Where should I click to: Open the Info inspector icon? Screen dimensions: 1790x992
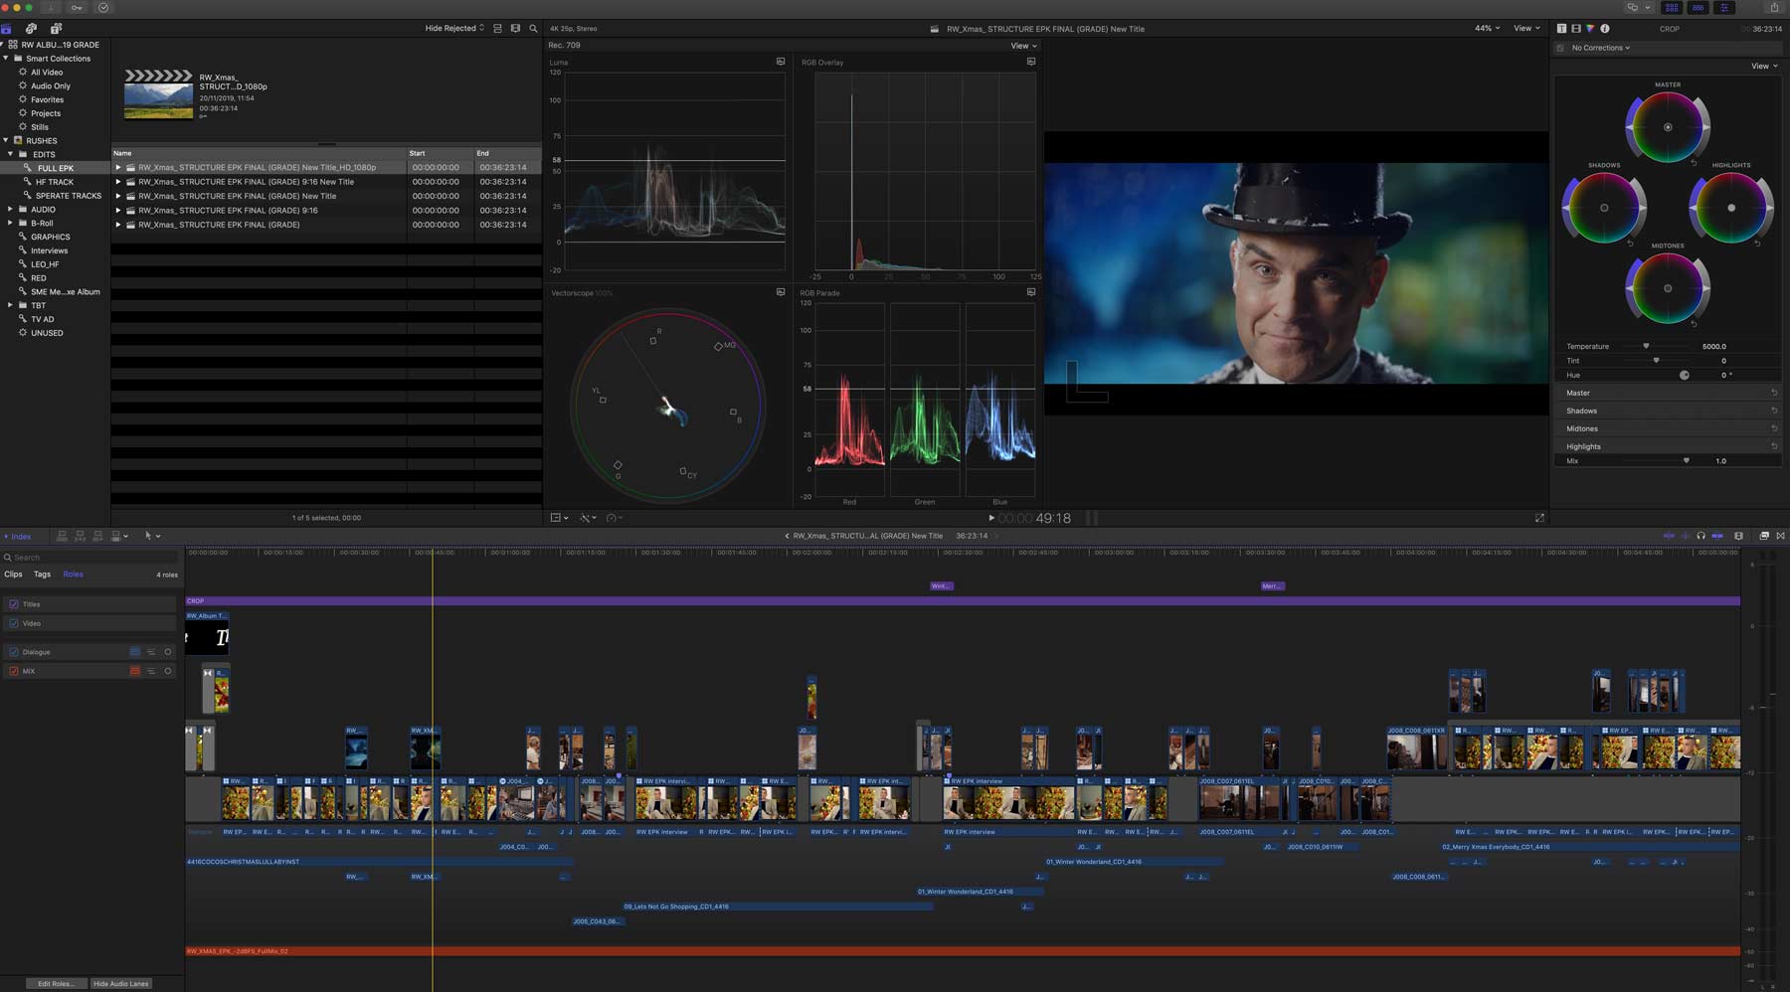pyautogui.click(x=1604, y=28)
